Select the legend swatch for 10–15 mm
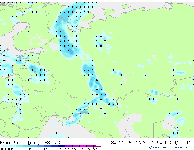The width and height of the screenshot is (194, 150). pyautogui.click(x=40, y=146)
